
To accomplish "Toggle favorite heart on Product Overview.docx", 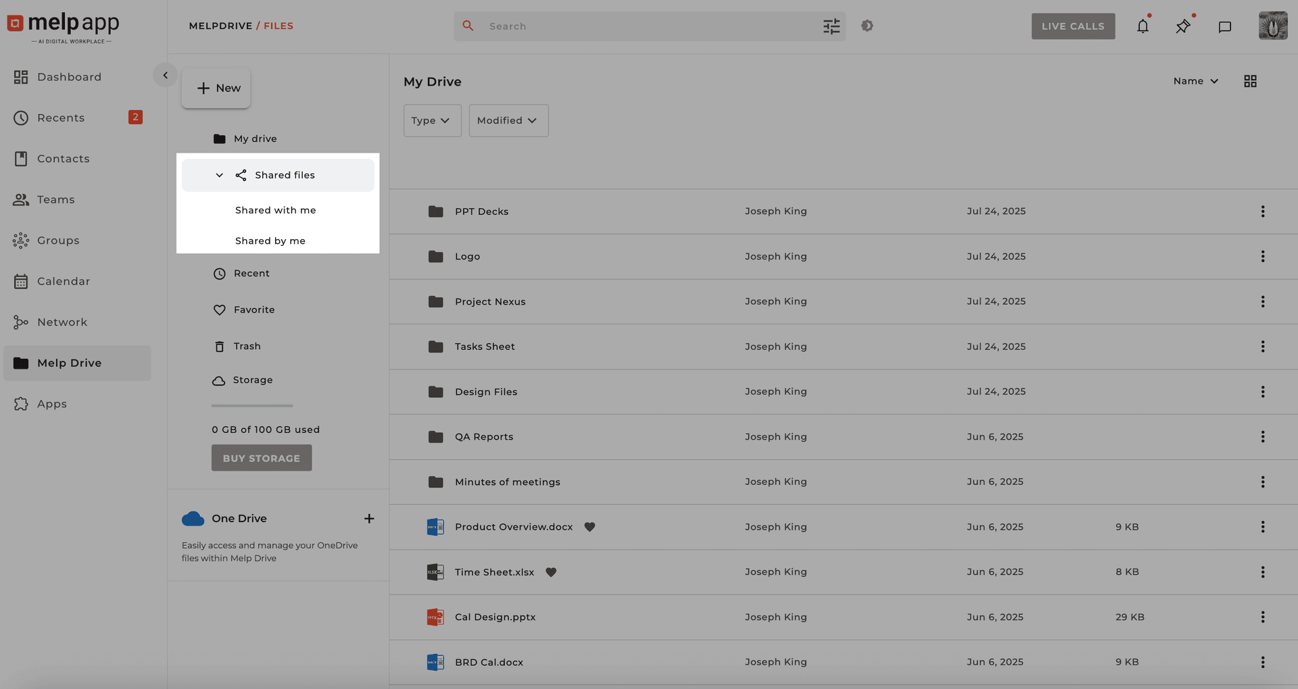I will point(590,527).
